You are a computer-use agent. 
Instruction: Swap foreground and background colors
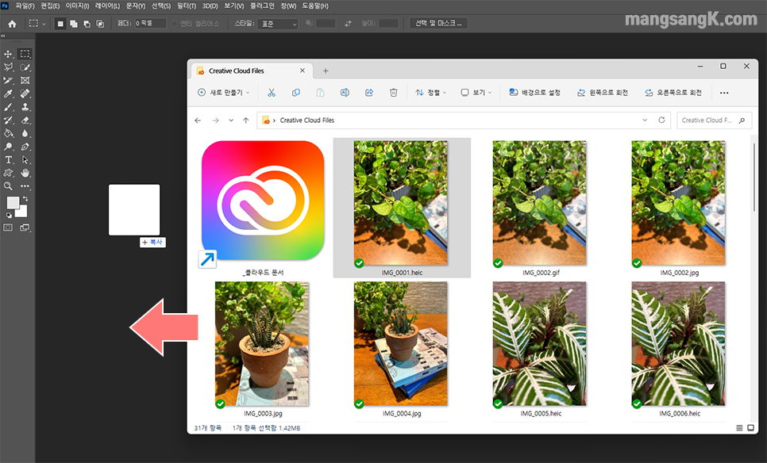click(x=25, y=199)
